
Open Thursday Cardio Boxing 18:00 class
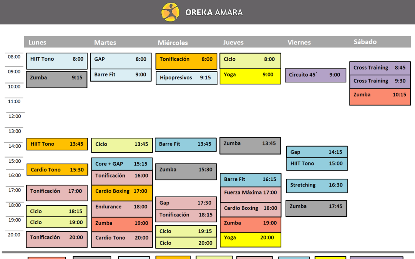click(251, 210)
